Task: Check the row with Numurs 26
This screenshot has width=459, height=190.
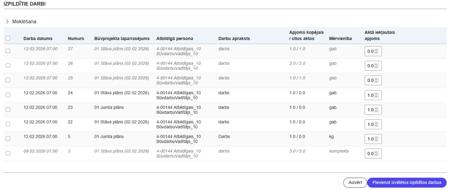Action: click(8, 65)
